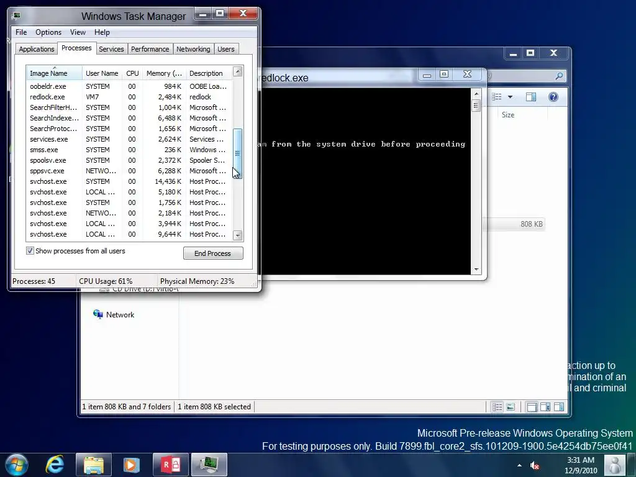Open Windows Media Player taskbar icon
This screenshot has width=636, height=477.
coord(131,465)
